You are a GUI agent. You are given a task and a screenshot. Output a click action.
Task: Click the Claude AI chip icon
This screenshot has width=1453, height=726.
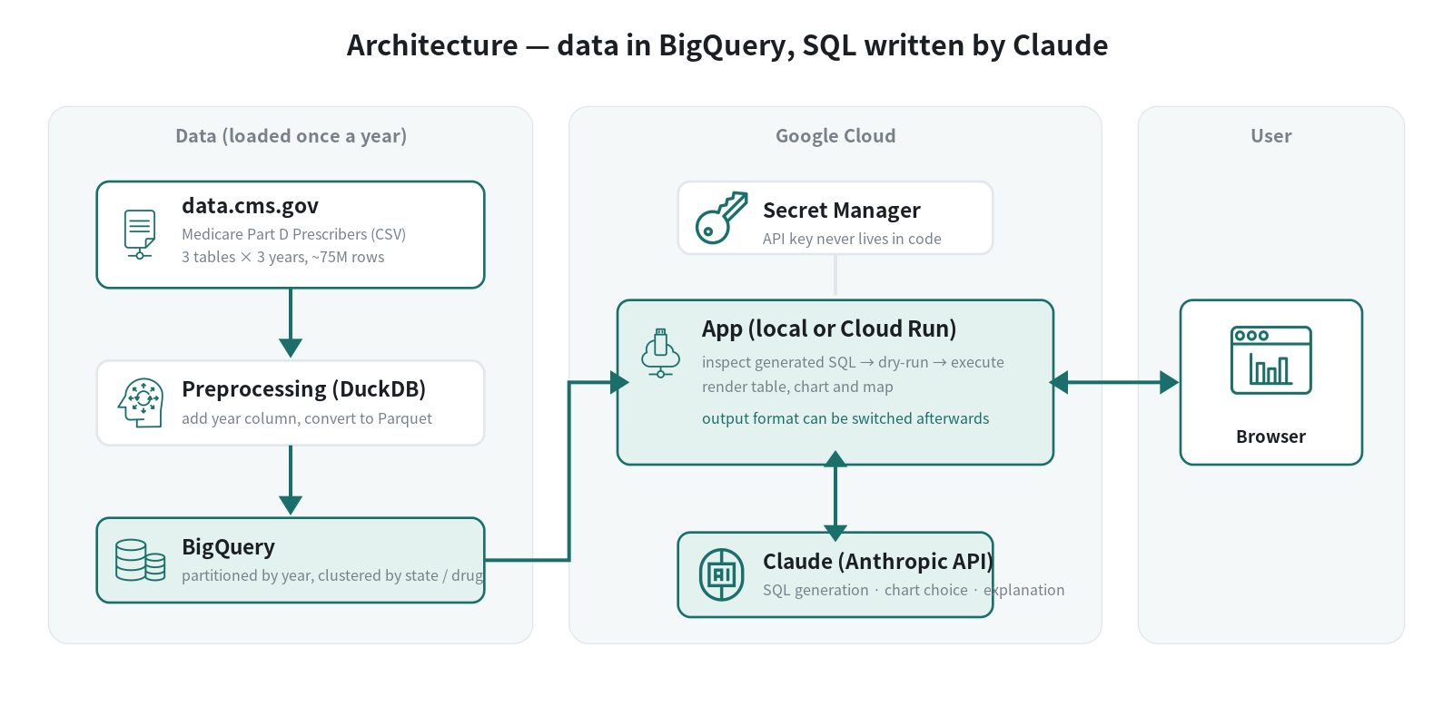coord(721,574)
